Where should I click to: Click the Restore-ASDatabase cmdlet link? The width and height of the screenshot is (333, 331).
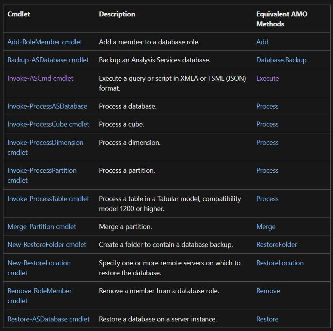point(48,319)
